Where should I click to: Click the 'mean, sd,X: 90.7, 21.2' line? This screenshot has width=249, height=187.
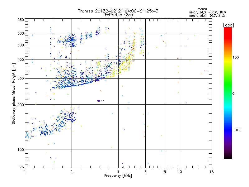pyautogui.click(x=207, y=16)
